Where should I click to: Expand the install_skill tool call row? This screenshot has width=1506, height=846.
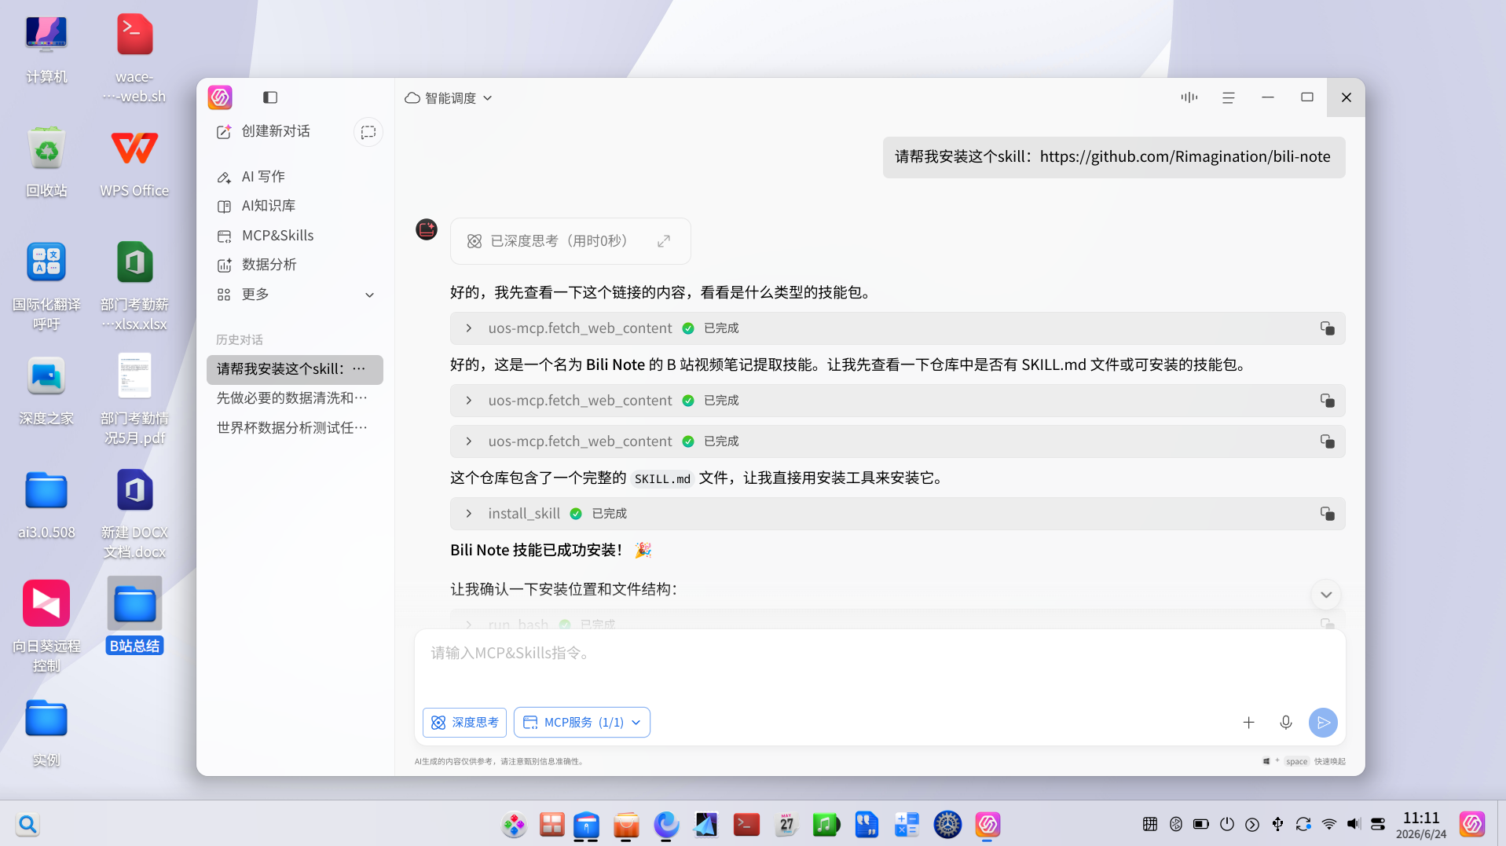click(x=469, y=514)
